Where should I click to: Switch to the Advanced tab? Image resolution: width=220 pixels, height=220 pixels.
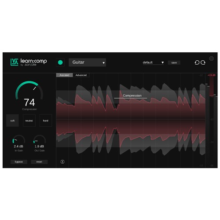[x=81, y=75]
